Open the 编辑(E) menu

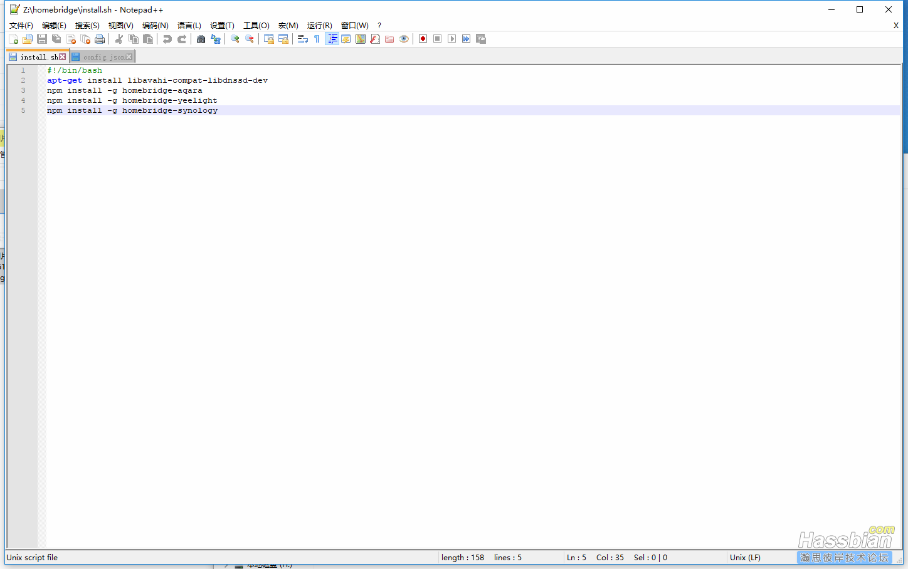54,26
